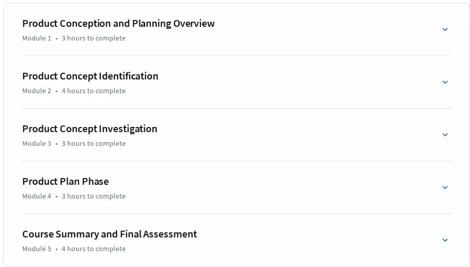The image size is (470, 267).
Task: Click Module 5's 4 hours to complete text
Action: (93, 249)
